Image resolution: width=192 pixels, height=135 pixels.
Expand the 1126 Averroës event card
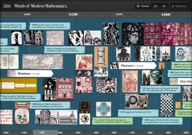[50, 26]
